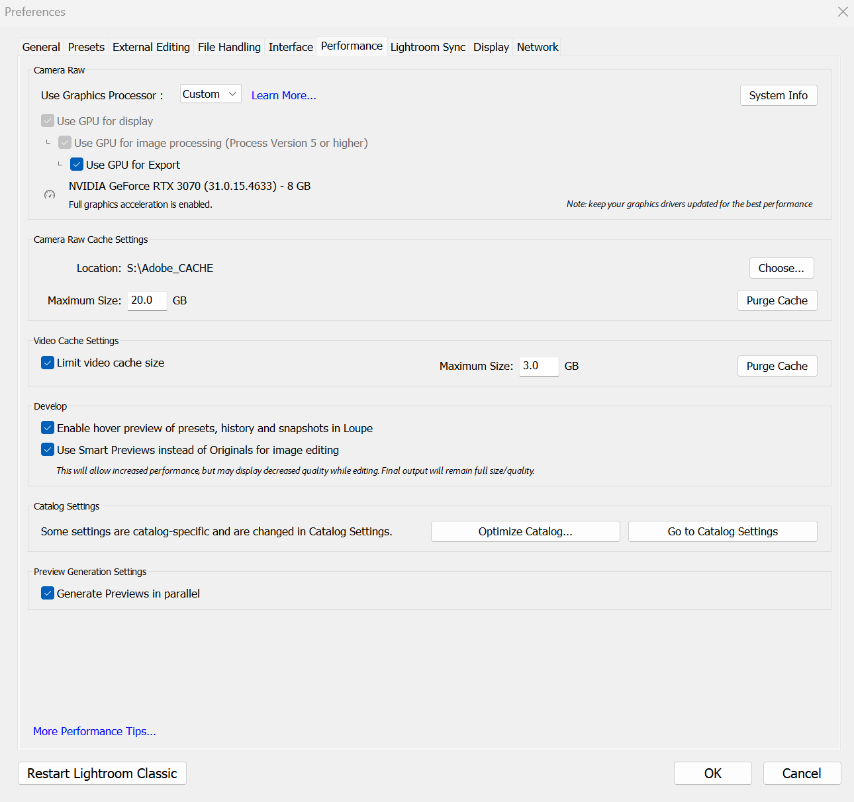Open the Learn More link
Image resolution: width=854 pixels, height=802 pixels.
pos(283,95)
